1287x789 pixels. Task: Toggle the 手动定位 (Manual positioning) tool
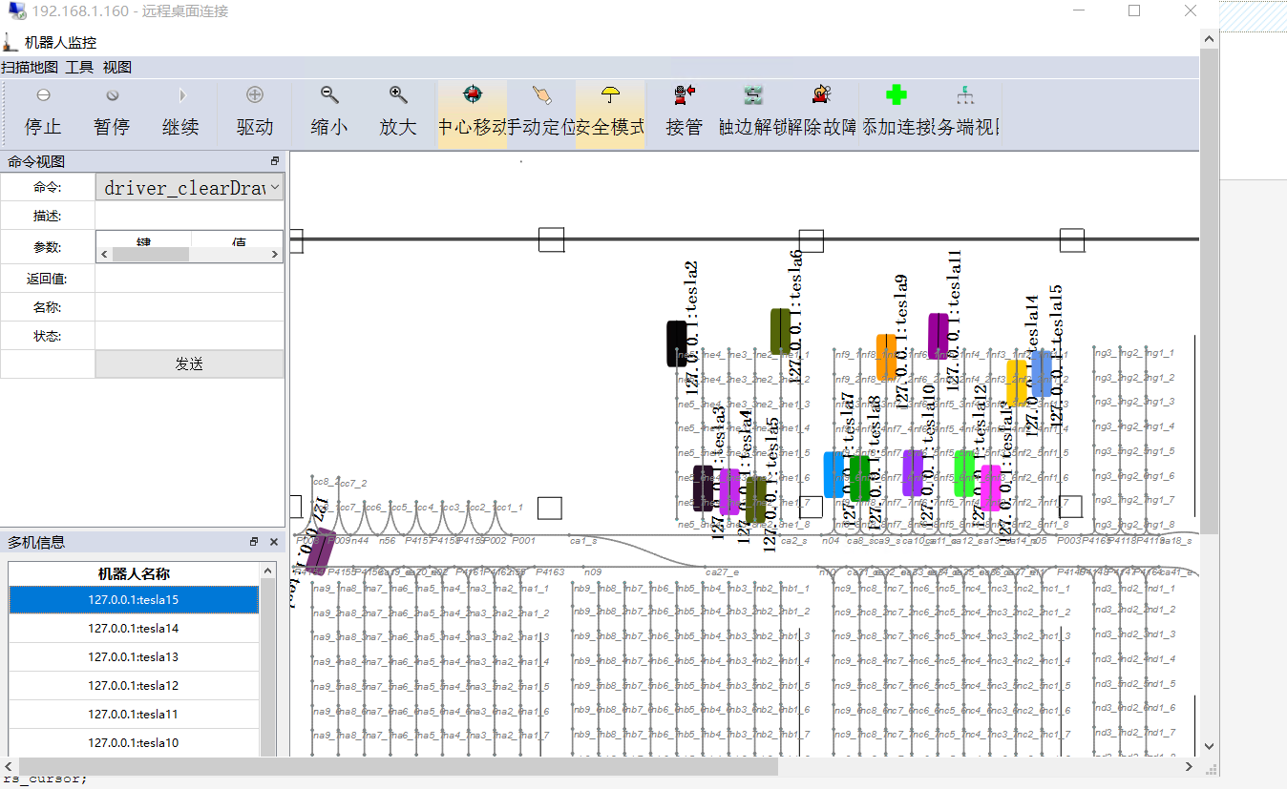541,95
